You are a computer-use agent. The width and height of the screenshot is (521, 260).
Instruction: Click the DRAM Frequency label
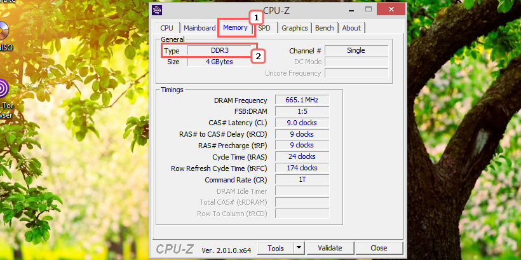click(241, 100)
